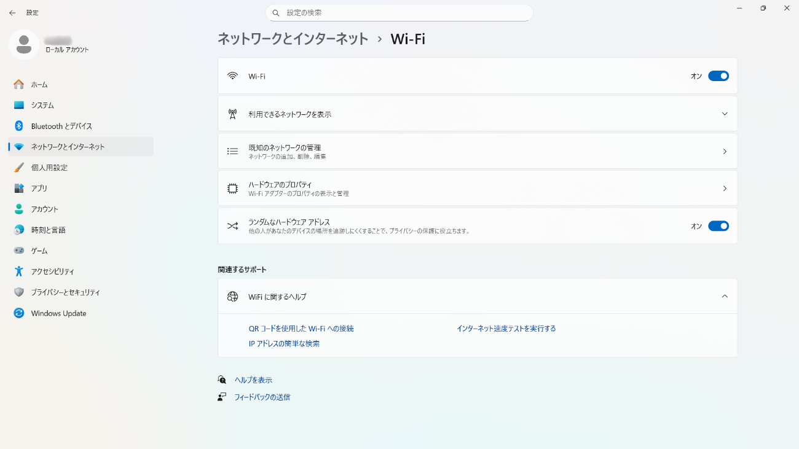Click the ネットワークとインターネット breadcrumb heading
Viewport: 799px width, 449px height.
click(293, 39)
